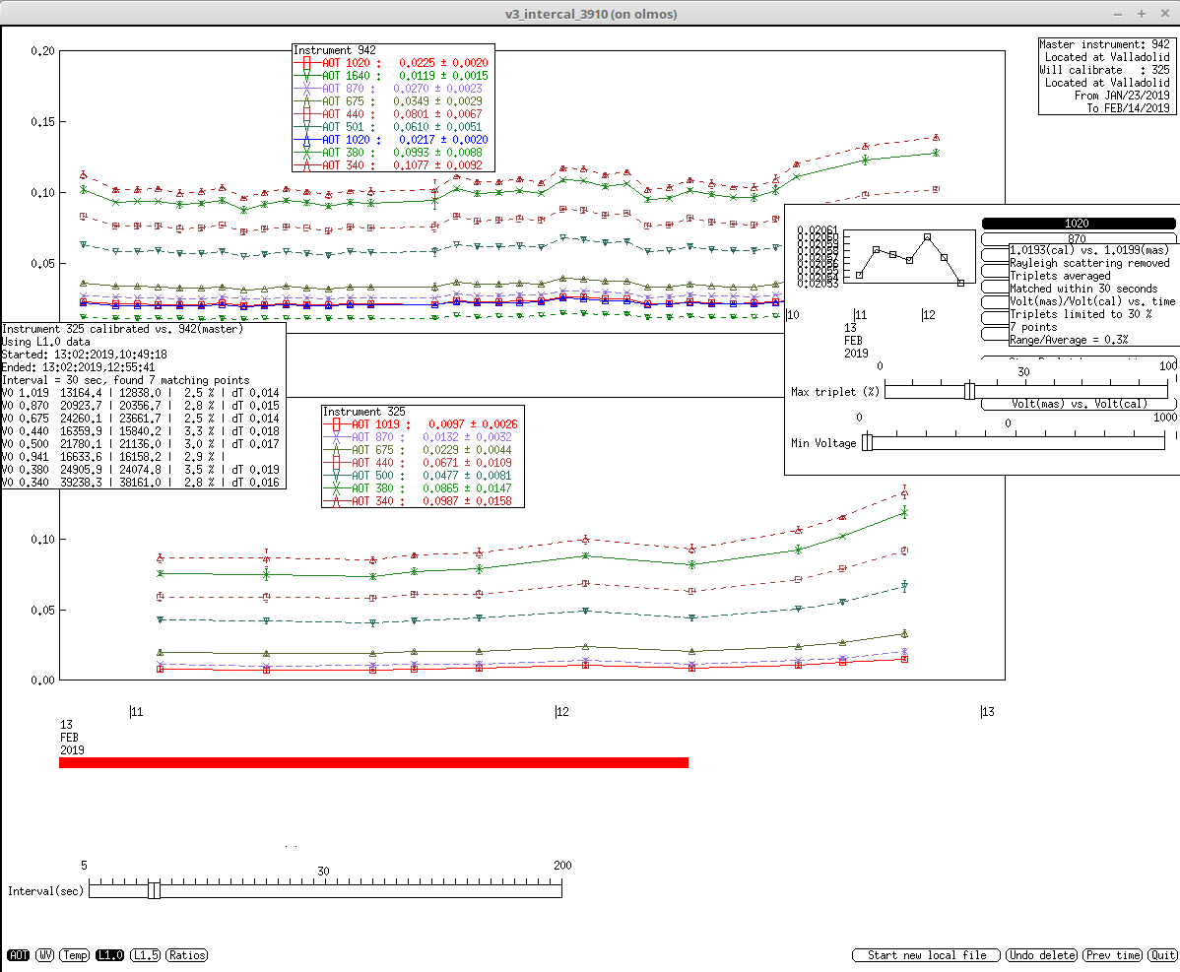
Task: Choose the Volt(mas) vs. Volt(cal) plot option
Action: point(1079,404)
